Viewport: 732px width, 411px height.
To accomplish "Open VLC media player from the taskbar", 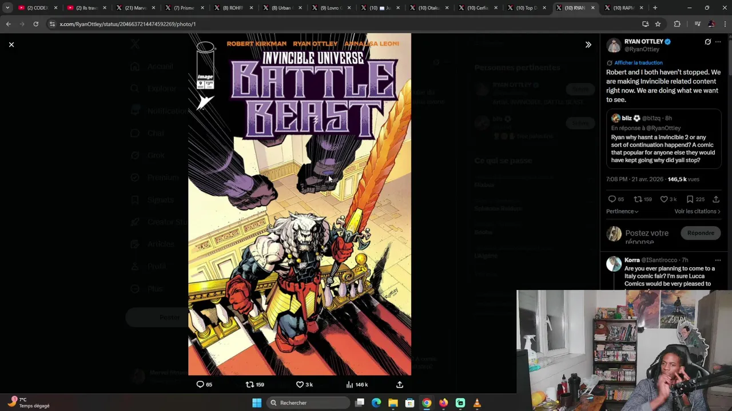I will (x=477, y=403).
